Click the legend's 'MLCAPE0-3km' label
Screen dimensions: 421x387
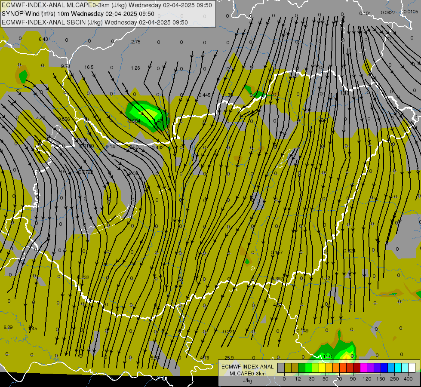coord(248,374)
